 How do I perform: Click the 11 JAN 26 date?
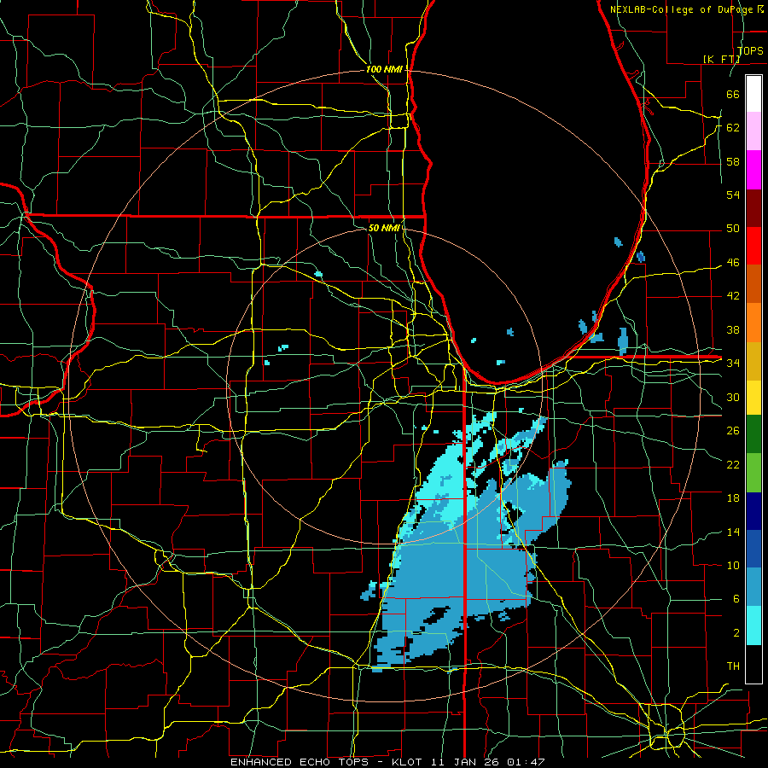coord(465,762)
